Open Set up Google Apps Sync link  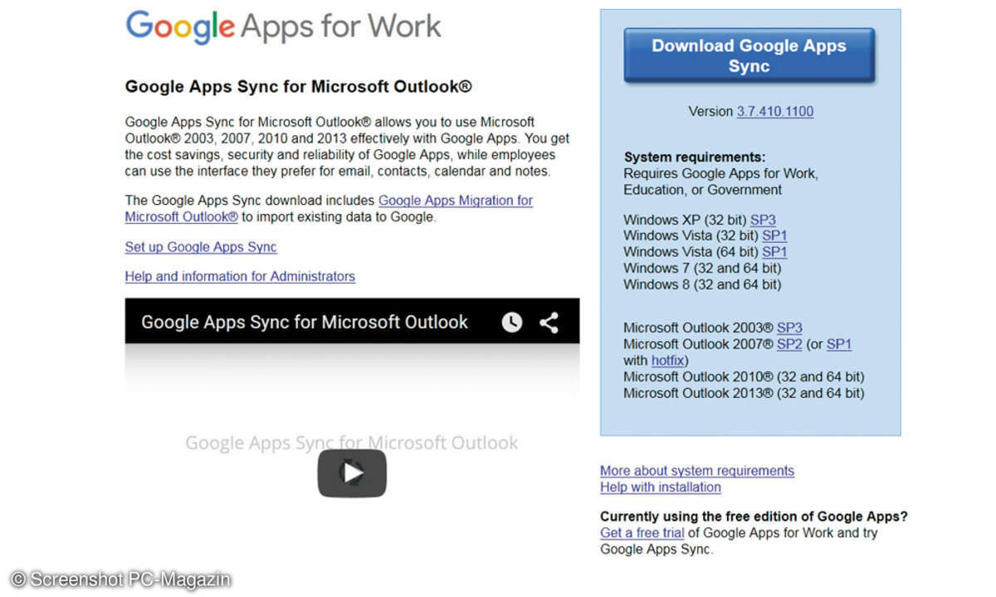pyautogui.click(x=201, y=247)
